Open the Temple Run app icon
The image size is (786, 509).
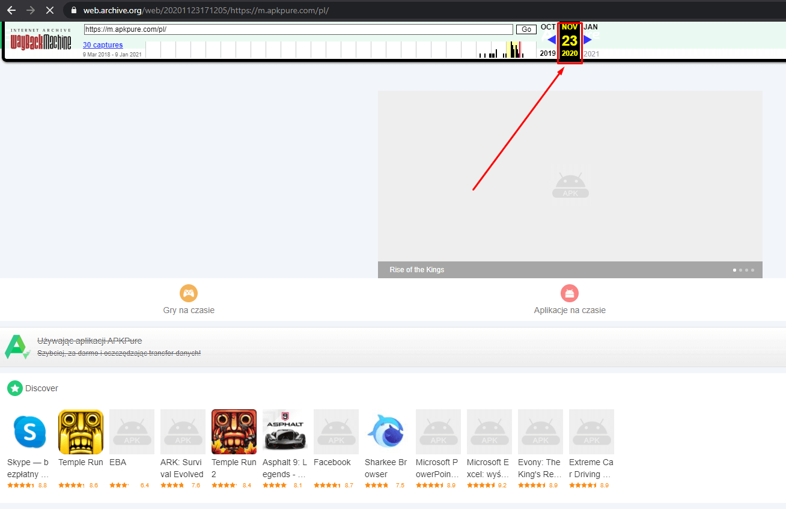(81, 431)
